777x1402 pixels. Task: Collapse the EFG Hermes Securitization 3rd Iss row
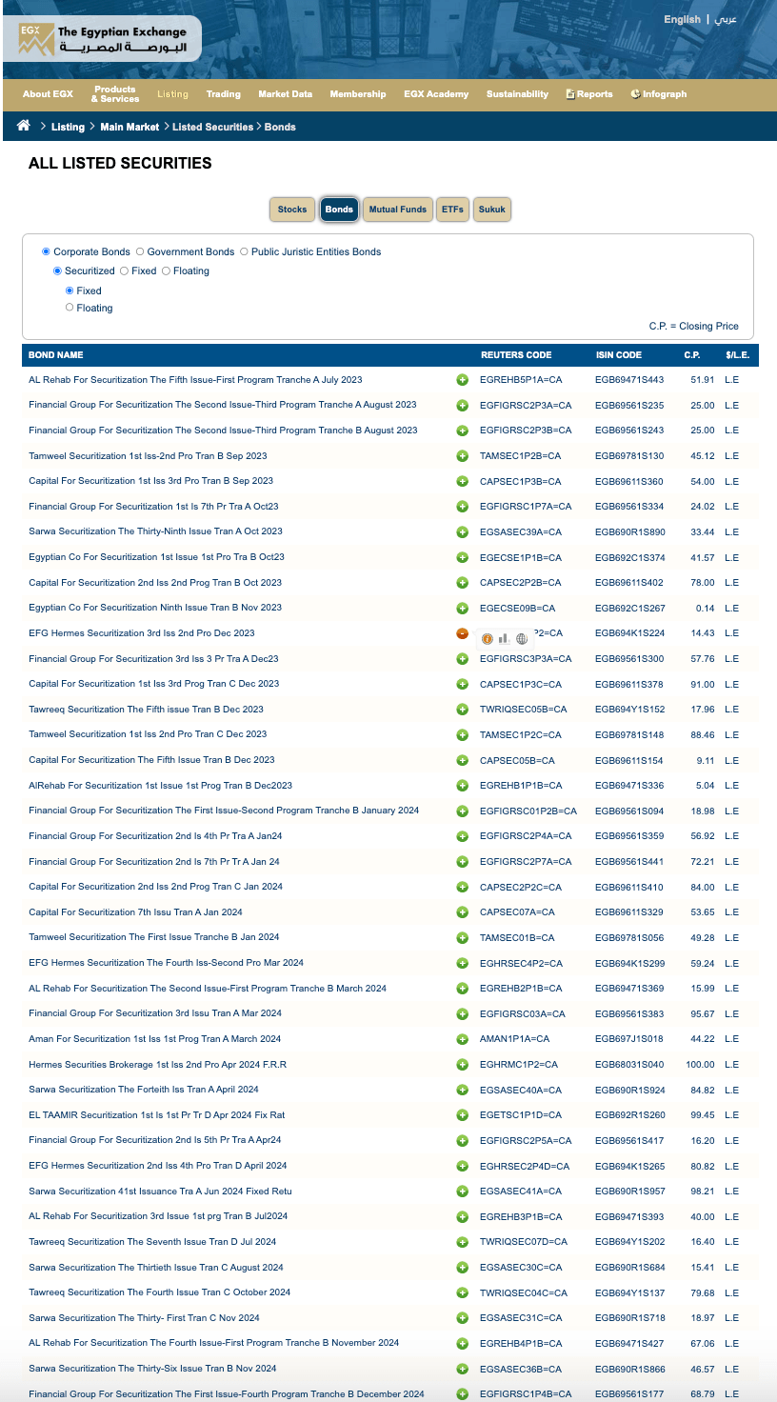[462, 633]
